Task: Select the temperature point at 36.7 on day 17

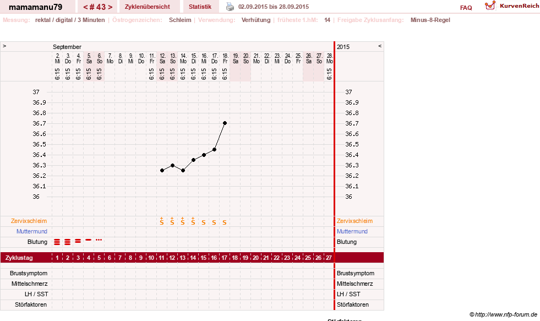Action: tap(225, 123)
